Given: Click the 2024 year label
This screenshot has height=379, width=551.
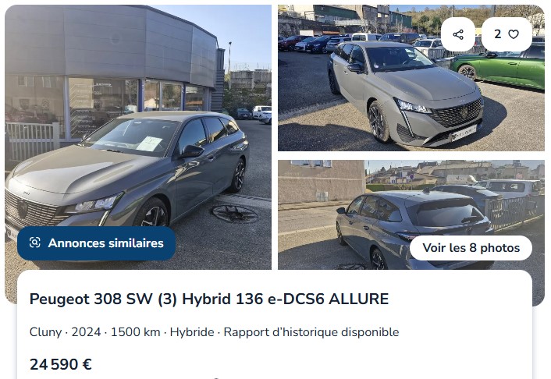Looking at the screenshot, I should (x=86, y=332).
